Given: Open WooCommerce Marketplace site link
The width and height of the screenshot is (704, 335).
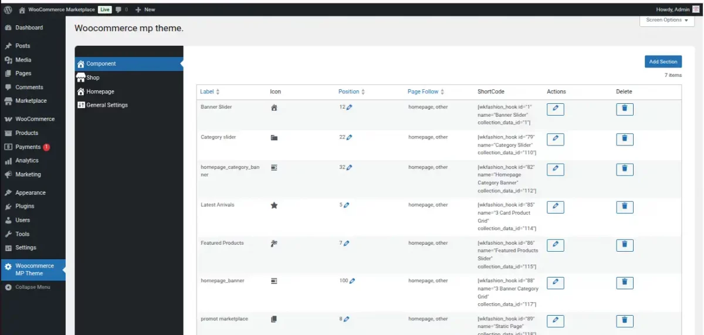Looking at the screenshot, I should coord(56,9).
